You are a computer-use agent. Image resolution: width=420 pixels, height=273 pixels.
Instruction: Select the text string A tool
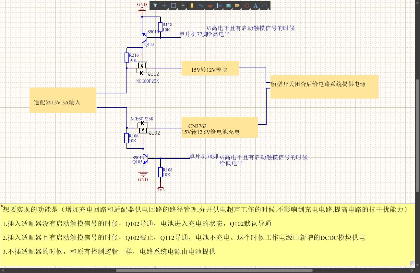click(x=256, y=6)
